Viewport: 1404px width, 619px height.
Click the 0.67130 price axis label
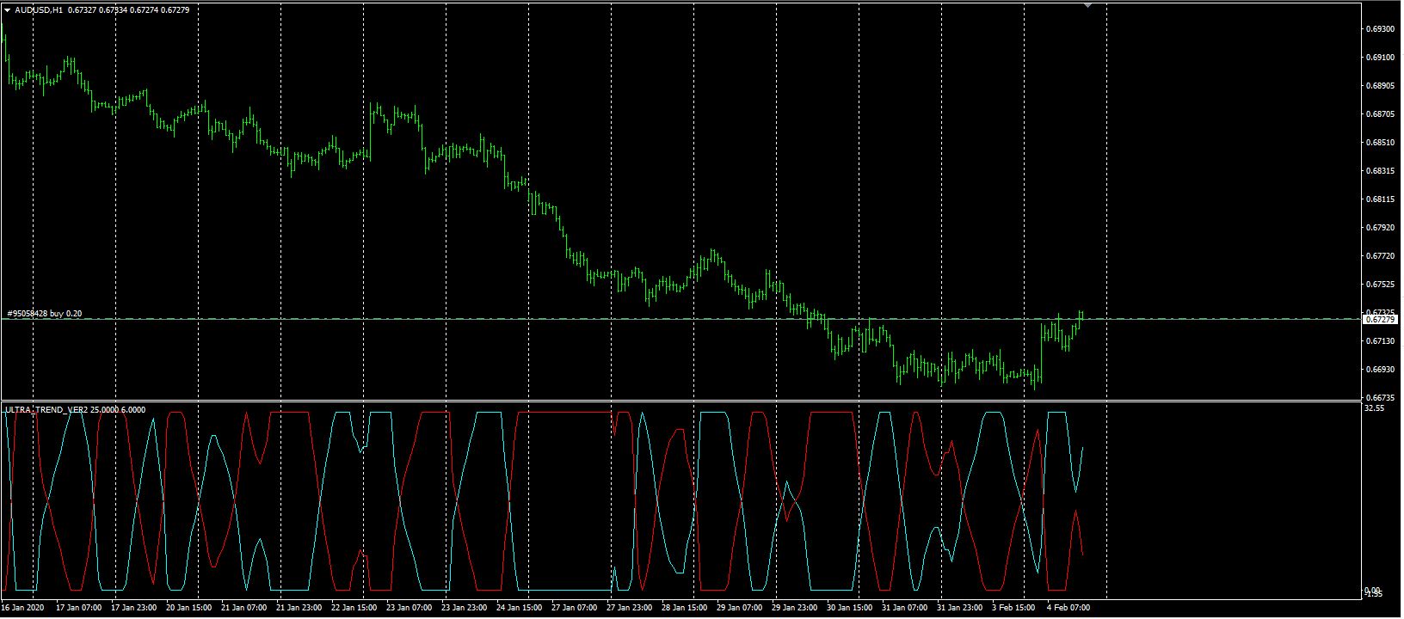[1379, 341]
